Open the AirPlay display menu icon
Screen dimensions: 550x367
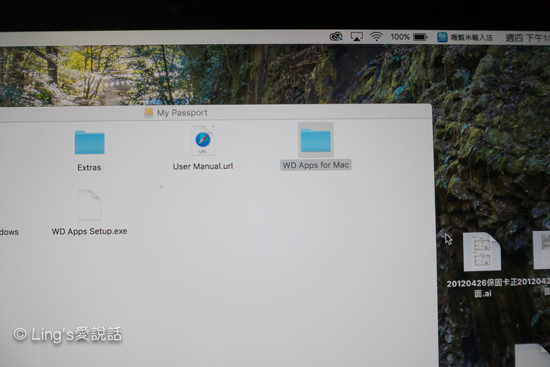pos(357,36)
